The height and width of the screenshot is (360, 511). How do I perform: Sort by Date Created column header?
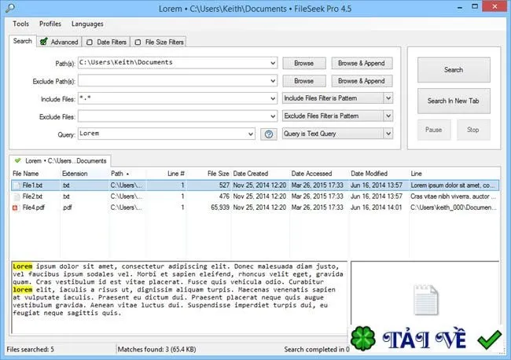tap(260, 174)
